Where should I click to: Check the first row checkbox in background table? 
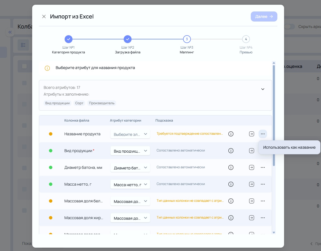[x=24, y=83]
